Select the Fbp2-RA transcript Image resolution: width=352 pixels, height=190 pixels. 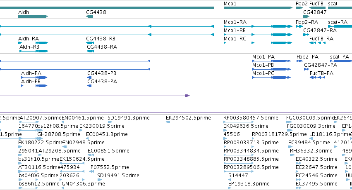[299, 26]
